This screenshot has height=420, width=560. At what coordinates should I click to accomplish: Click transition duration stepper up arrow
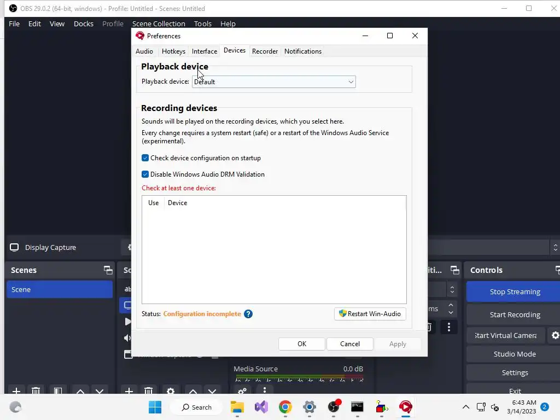point(451,305)
